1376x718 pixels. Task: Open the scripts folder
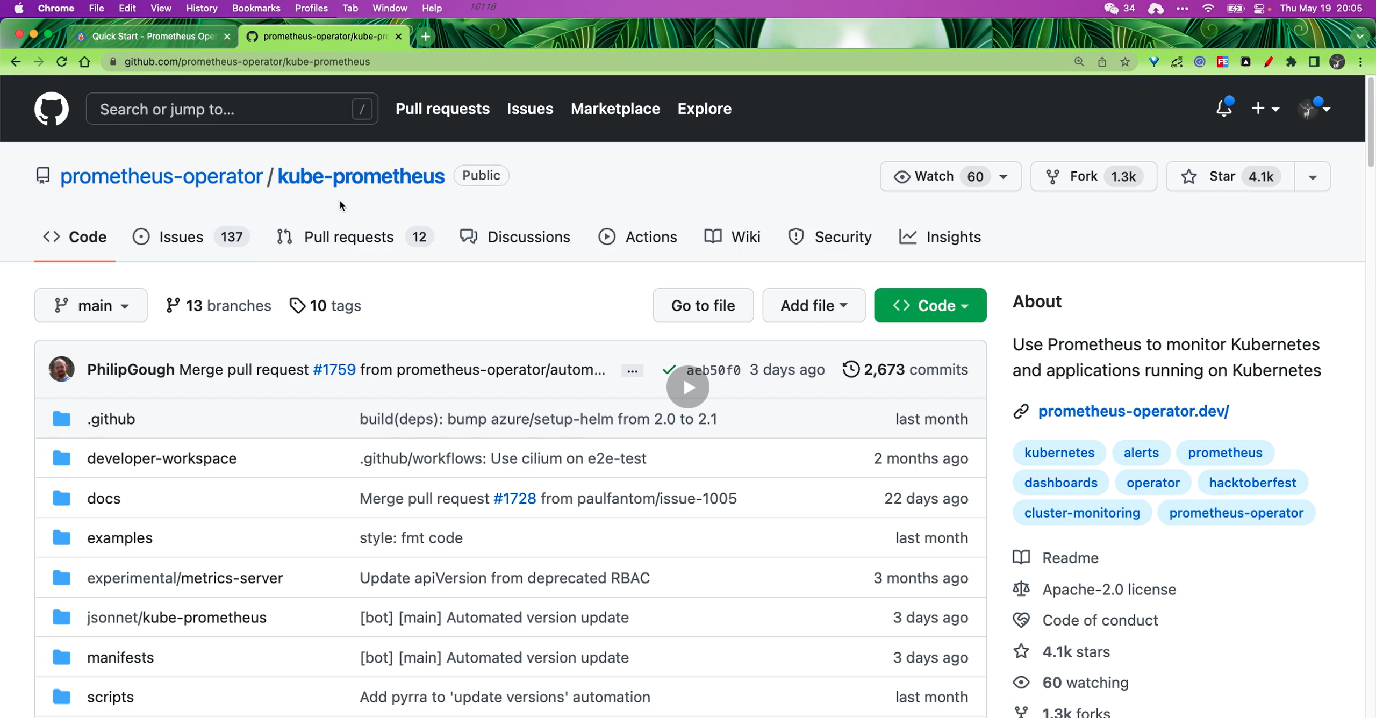(110, 697)
